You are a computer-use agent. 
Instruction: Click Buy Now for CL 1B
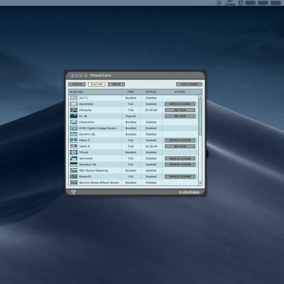pyautogui.click(x=180, y=116)
